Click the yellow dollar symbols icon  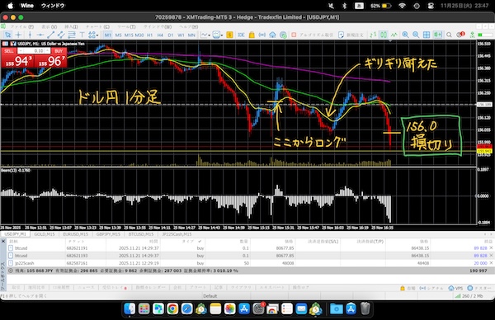229,35
